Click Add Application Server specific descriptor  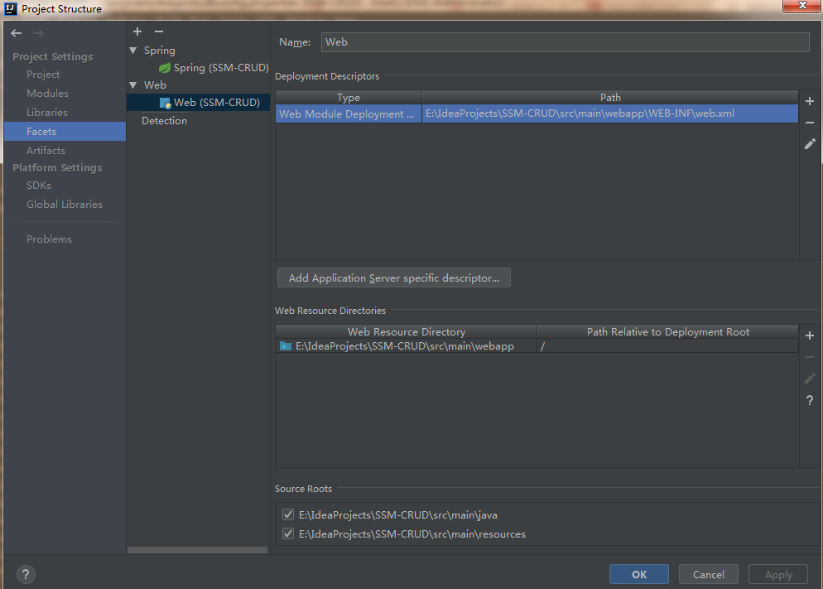click(393, 278)
